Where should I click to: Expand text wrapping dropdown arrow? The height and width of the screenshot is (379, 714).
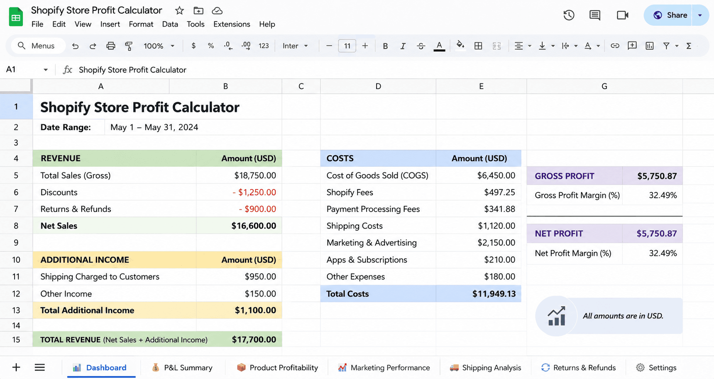coord(576,46)
